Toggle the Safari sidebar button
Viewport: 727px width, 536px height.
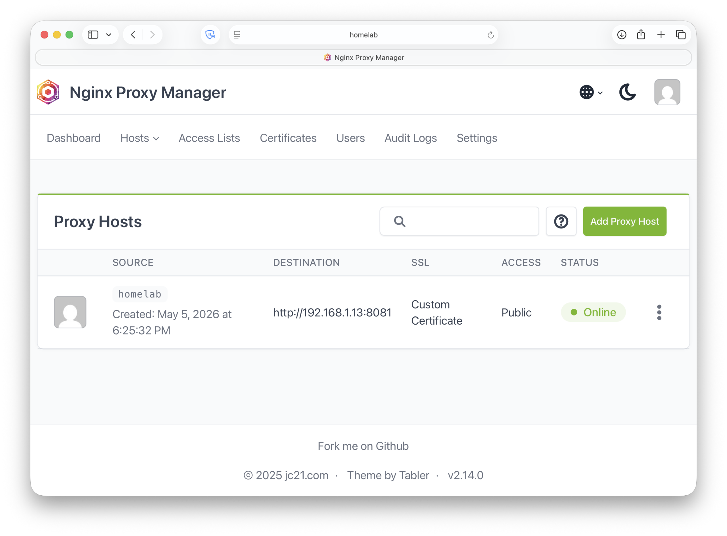[93, 35]
